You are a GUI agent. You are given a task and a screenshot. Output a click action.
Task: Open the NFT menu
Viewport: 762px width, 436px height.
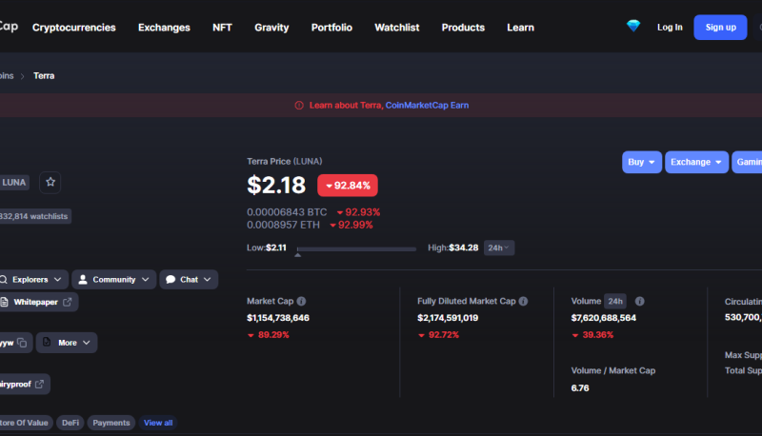point(222,28)
